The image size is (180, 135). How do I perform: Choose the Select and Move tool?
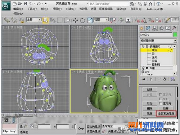75,20
